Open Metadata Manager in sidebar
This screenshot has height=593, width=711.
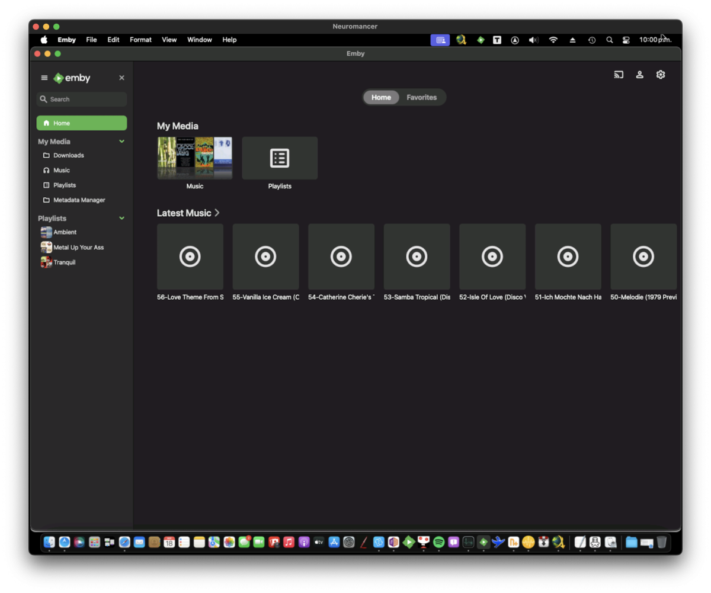[x=79, y=200]
